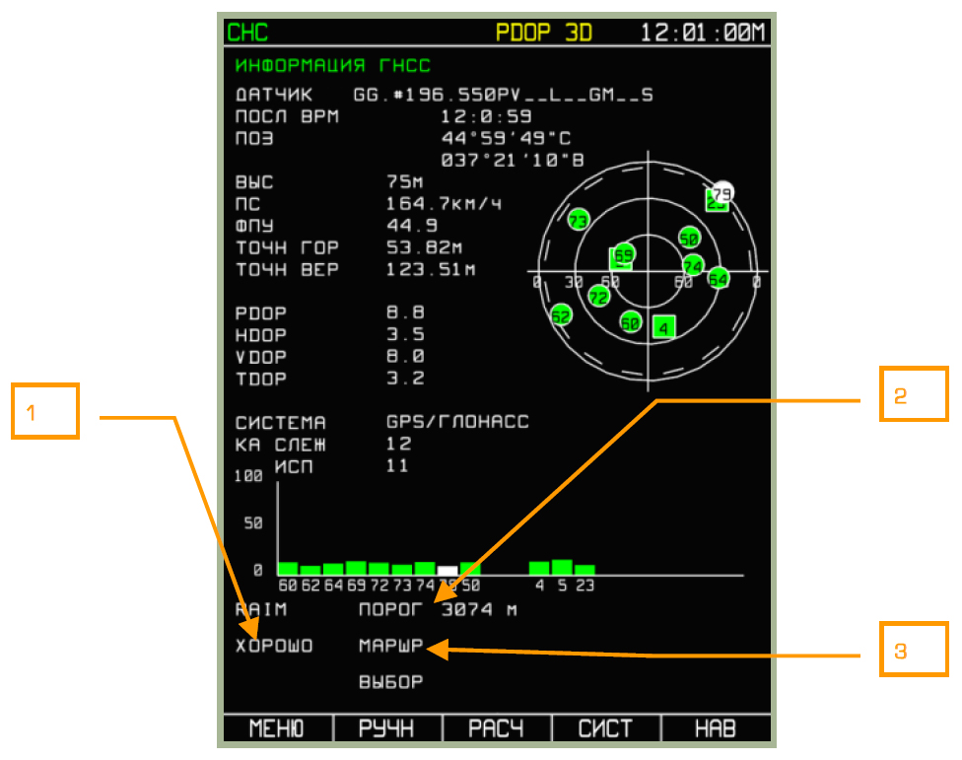This screenshot has height=760, width=962.
Task: Select satellite 72 green circle
Action: (x=599, y=295)
